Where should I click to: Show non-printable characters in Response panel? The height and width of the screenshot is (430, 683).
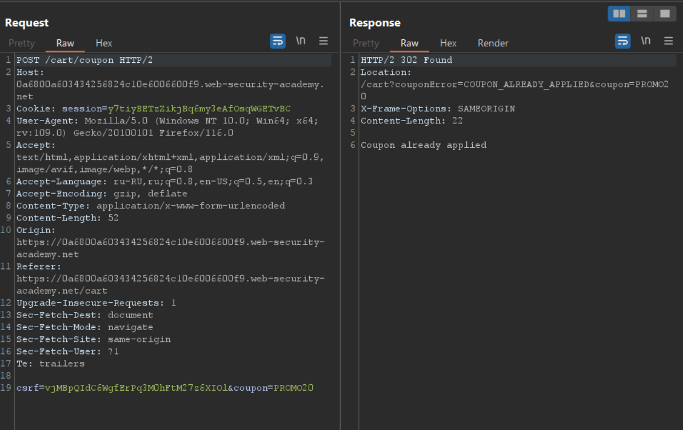point(646,41)
